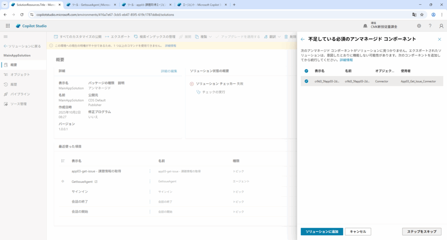Open オブジェクト in the left sidebar
This screenshot has height=240, width=447.
click(20, 75)
